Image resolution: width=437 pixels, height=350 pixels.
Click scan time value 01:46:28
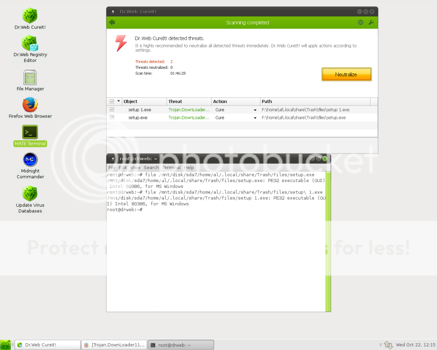tap(178, 74)
